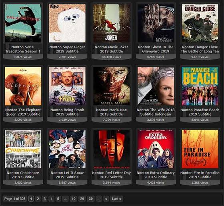Click 'Nonton Ghost In The Graveyard 2019' title
The width and height of the screenshot is (224, 206).
pos(156,49)
